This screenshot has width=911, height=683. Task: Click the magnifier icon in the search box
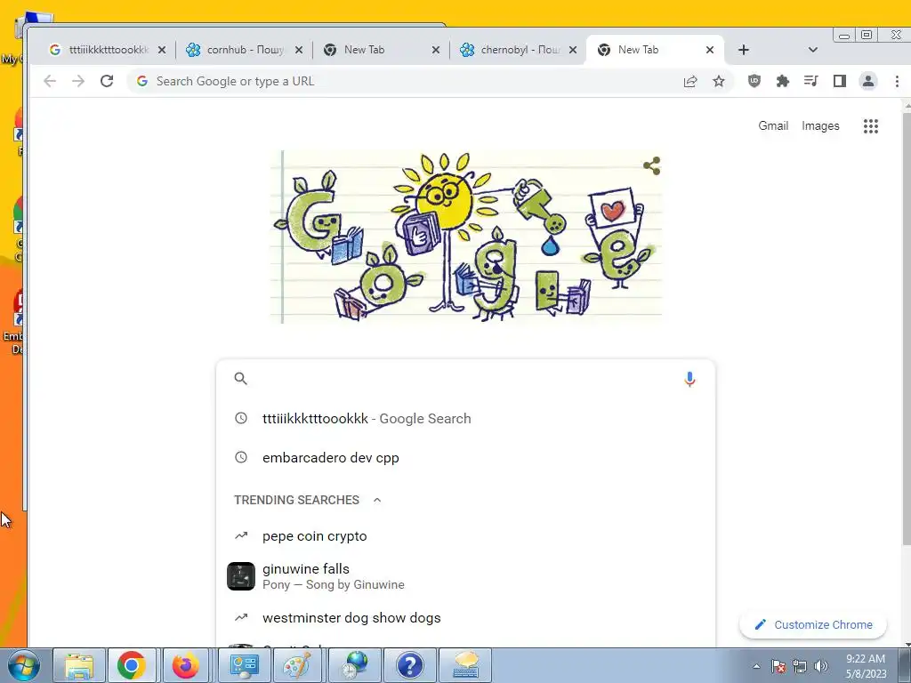click(240, 379)
